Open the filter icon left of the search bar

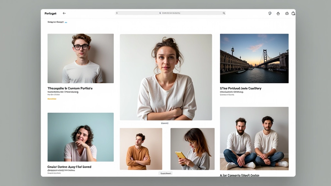coord(116,13)
